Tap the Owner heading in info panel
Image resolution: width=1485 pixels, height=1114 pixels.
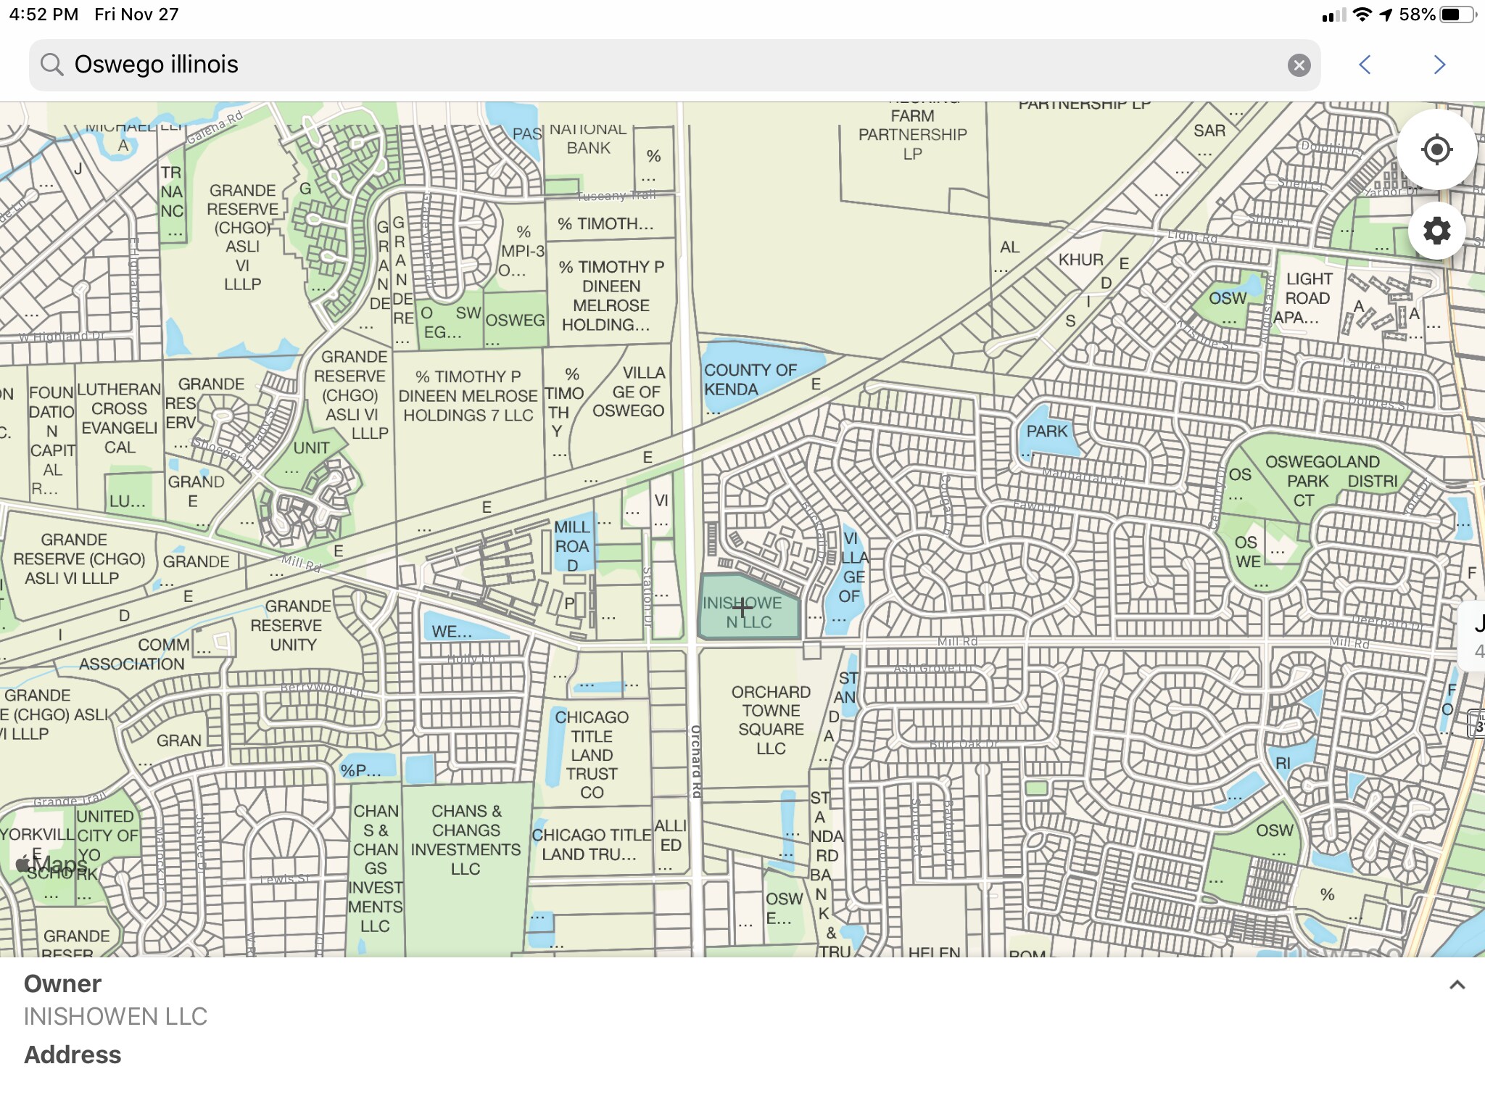pos(62,983)
